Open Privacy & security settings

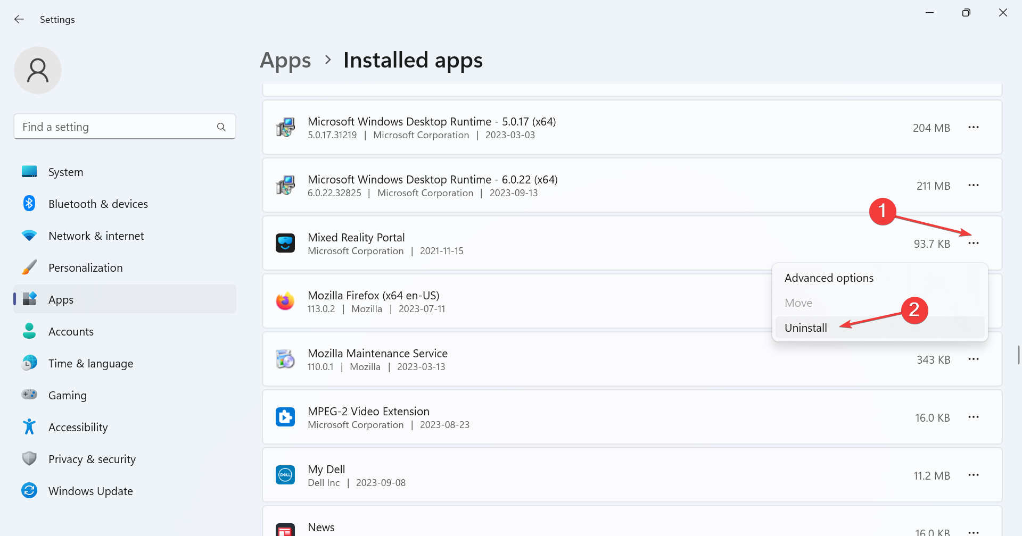tap(125, 459)
